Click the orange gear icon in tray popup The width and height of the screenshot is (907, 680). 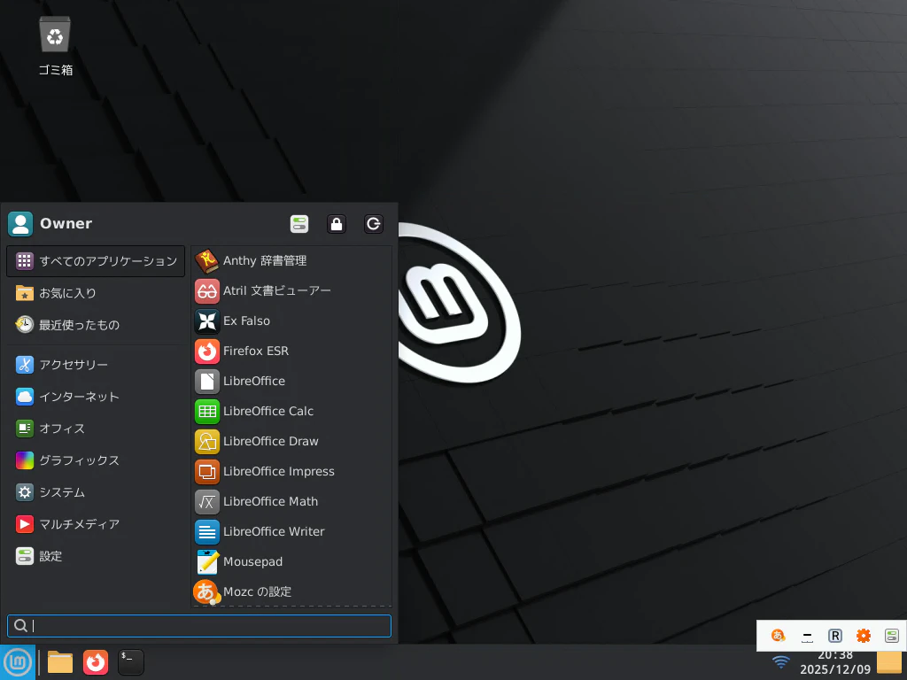[x=863, y=636]
